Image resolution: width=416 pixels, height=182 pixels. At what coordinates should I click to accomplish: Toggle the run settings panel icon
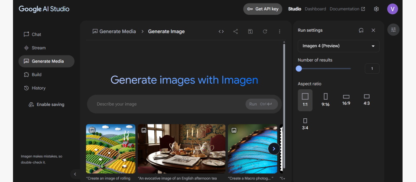click(393, 30)
